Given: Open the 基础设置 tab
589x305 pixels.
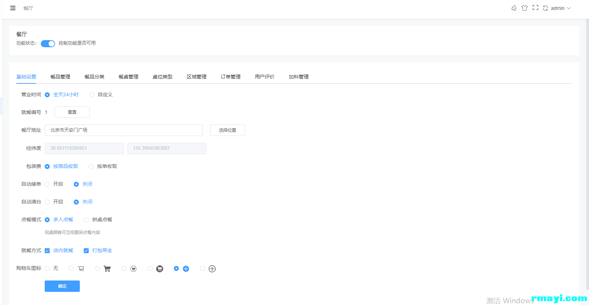Looking at the screenshot, I should tap(26, 77).
